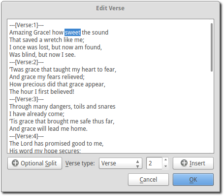Click the Verse dropdown arrows

(x=137, y=164)
